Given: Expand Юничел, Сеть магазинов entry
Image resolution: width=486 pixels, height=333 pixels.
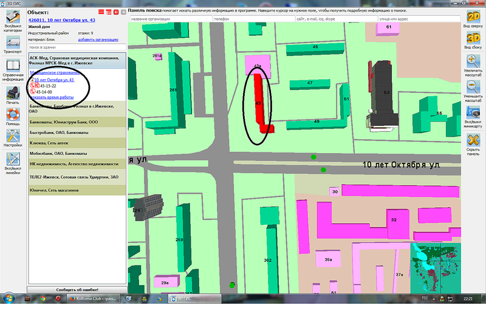Looking at the screenshot, I should pyautogui.click(x=77, y=190).
